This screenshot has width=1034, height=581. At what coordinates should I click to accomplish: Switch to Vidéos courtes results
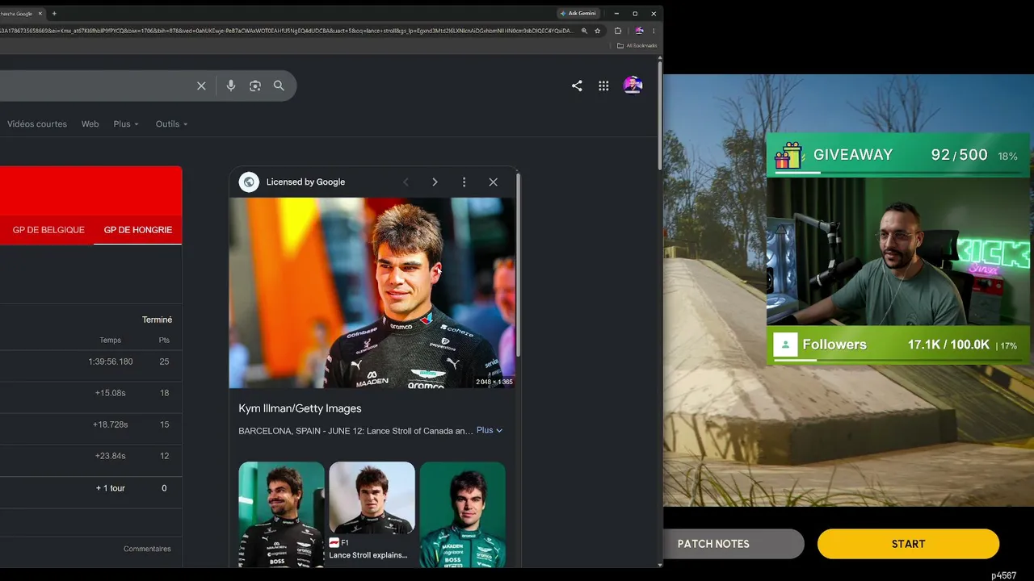click(x=37, y=124)
